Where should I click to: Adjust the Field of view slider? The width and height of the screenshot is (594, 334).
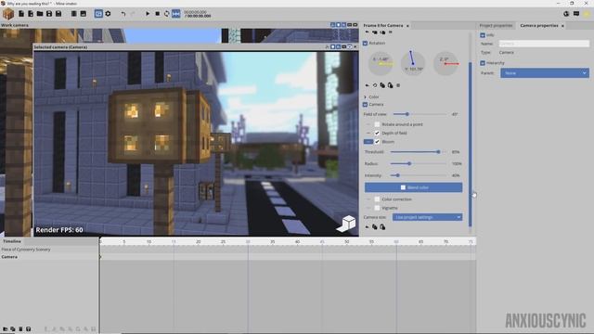coord(420,114)
